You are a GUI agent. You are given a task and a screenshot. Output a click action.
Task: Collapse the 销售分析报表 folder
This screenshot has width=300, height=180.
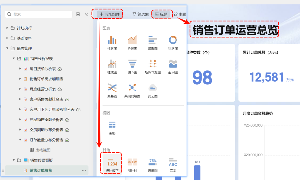click(x=13, y=58)
